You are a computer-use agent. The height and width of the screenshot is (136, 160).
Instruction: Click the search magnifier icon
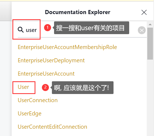(21, 30)
